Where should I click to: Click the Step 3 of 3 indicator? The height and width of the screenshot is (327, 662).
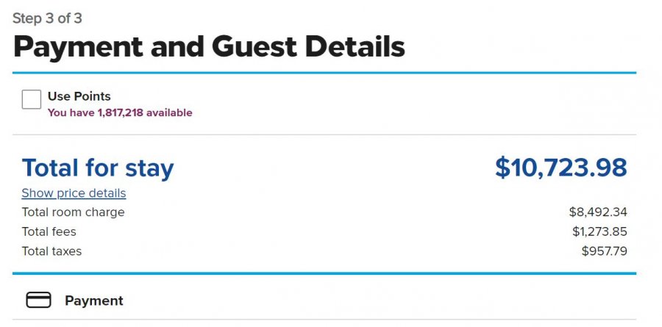point(47,18)
